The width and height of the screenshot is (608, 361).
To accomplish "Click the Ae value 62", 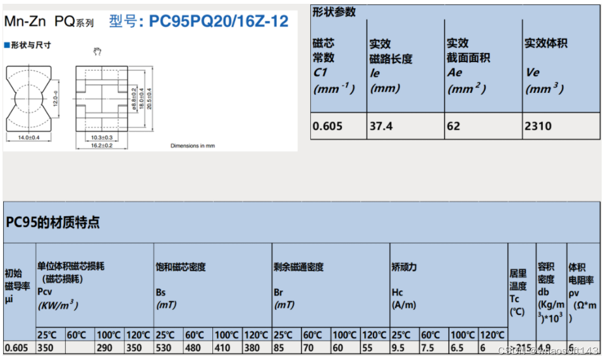I will pyautogui.click(x=453, y=126).
